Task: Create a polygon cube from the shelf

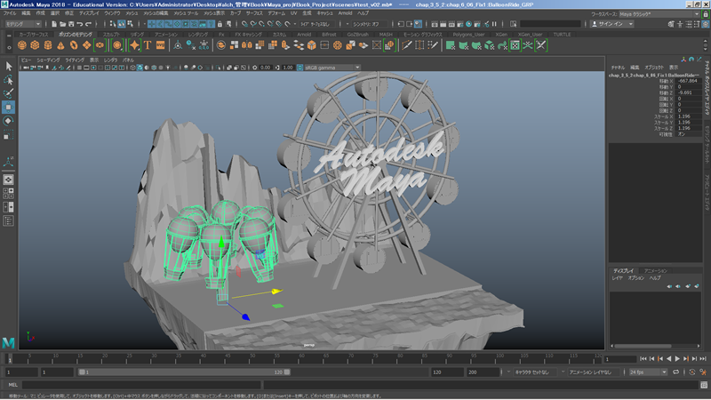Action: (35, 45)
